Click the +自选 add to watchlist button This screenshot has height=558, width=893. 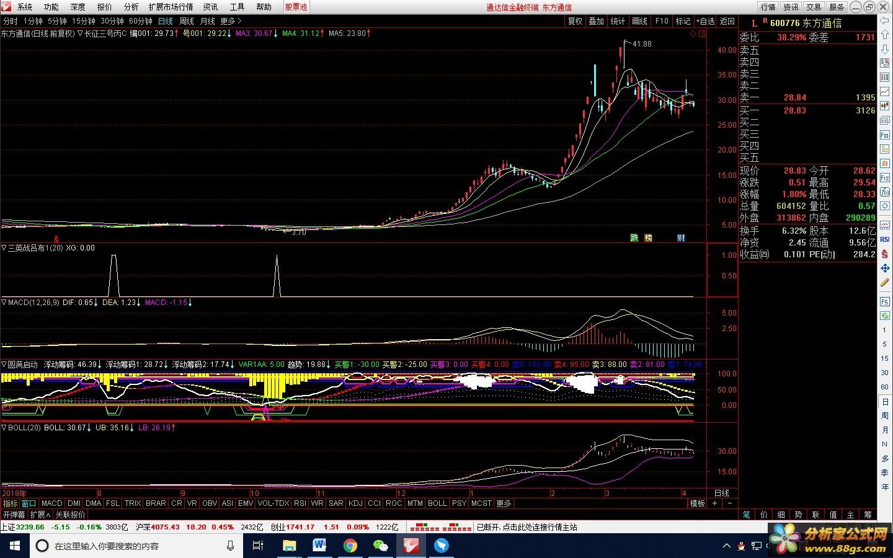pos(705,21)
